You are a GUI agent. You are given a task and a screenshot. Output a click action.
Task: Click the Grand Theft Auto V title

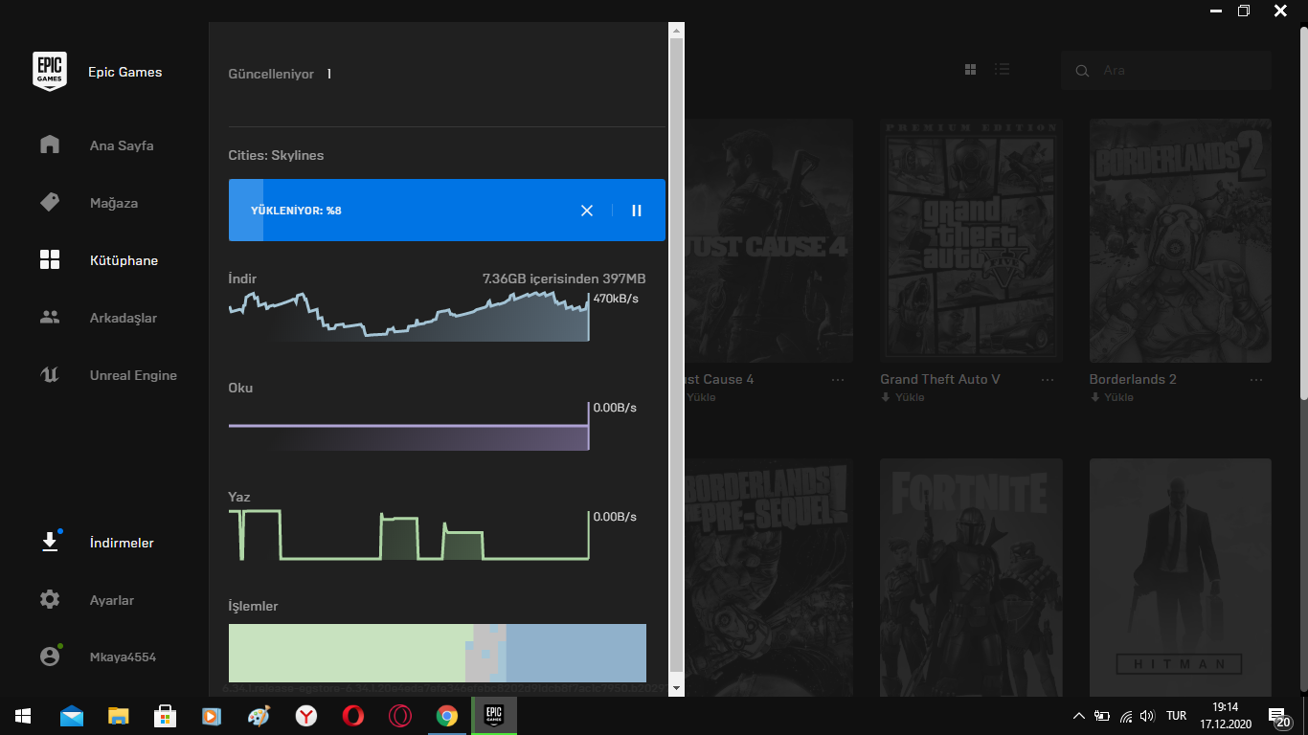click(940, 379)
